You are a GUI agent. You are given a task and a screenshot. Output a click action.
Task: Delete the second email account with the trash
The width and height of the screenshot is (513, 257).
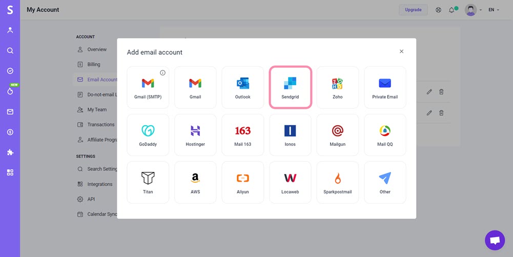coord(441,113)
